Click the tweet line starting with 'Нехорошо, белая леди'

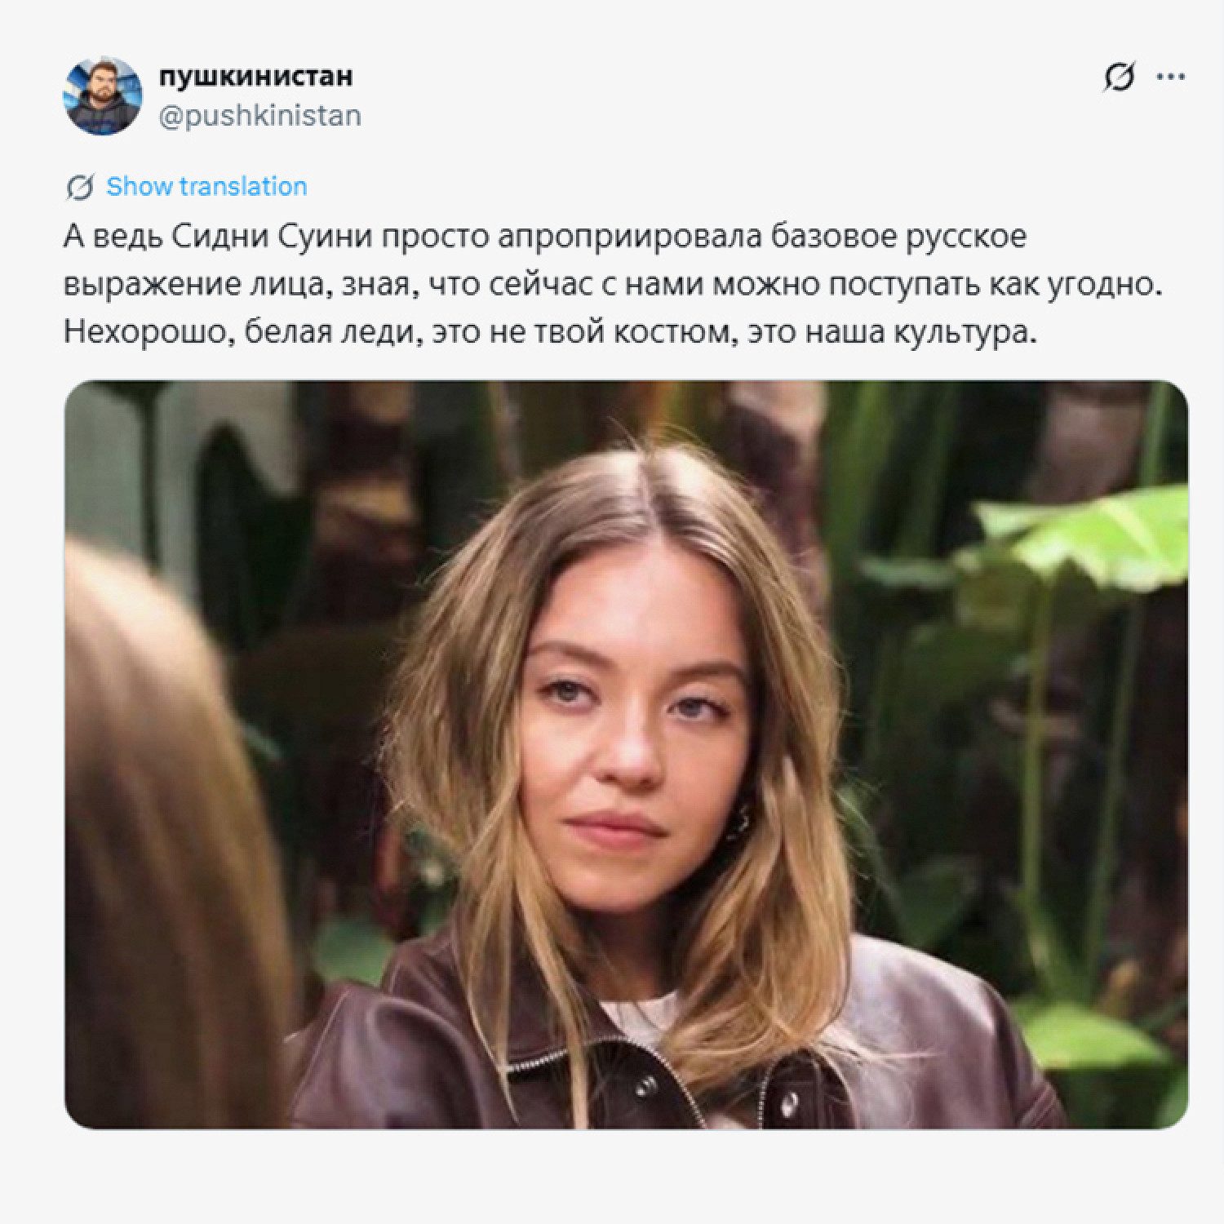tap(550, 334)
